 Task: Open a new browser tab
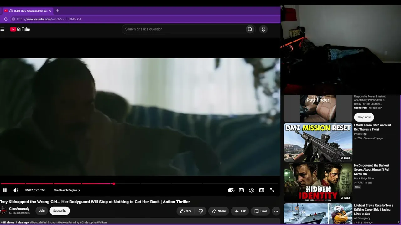pos(57,11)
